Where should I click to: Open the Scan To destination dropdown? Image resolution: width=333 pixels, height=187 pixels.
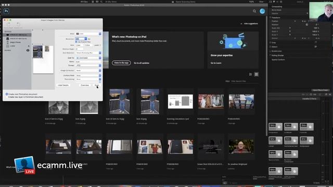point(88,58)
